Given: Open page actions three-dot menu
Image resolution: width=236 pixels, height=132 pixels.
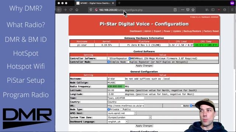Looking at the screenshot, I should click(183, 10).
